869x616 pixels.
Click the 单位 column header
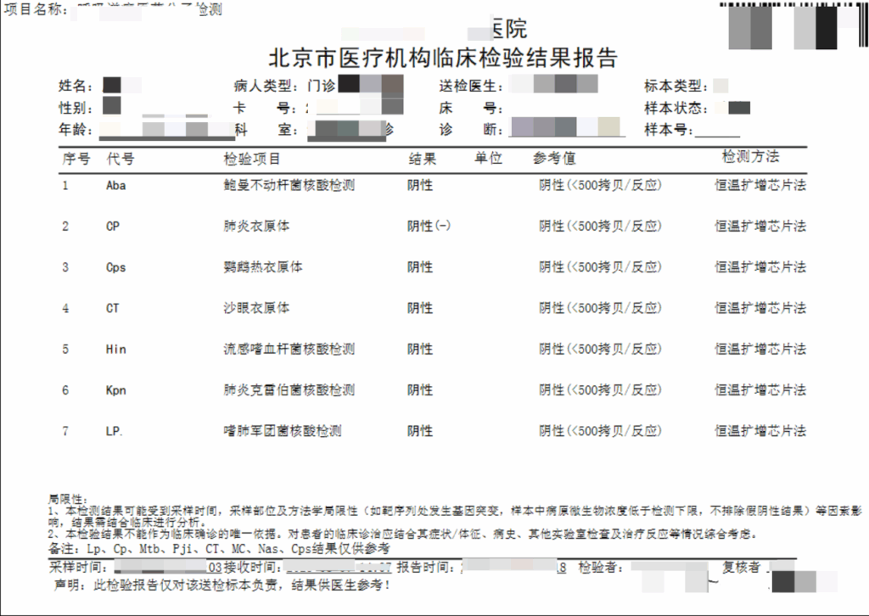point(488,159)
